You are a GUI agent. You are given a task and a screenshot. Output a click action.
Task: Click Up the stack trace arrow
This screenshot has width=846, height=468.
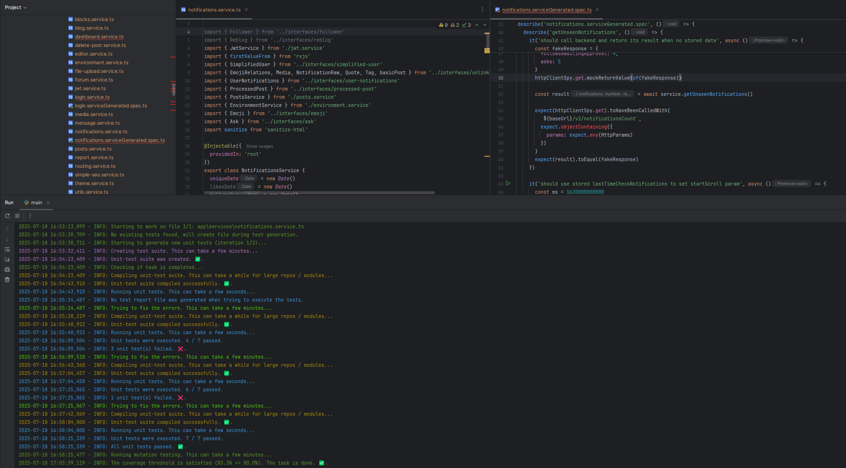coord(7,229)
